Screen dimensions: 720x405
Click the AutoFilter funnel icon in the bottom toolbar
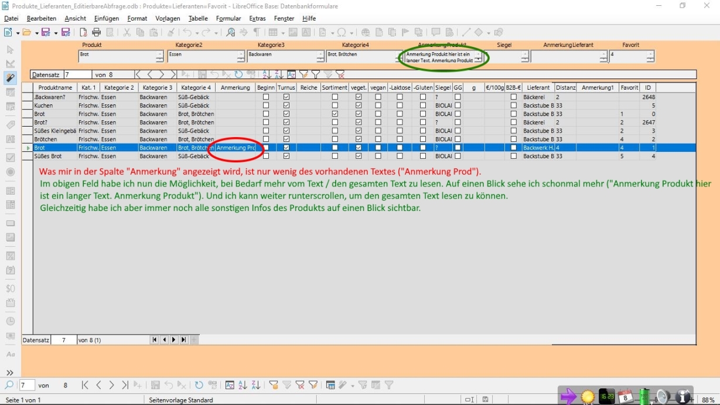pos(274,385)
